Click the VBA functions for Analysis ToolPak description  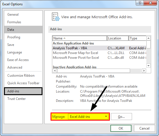tap(106, 101)
